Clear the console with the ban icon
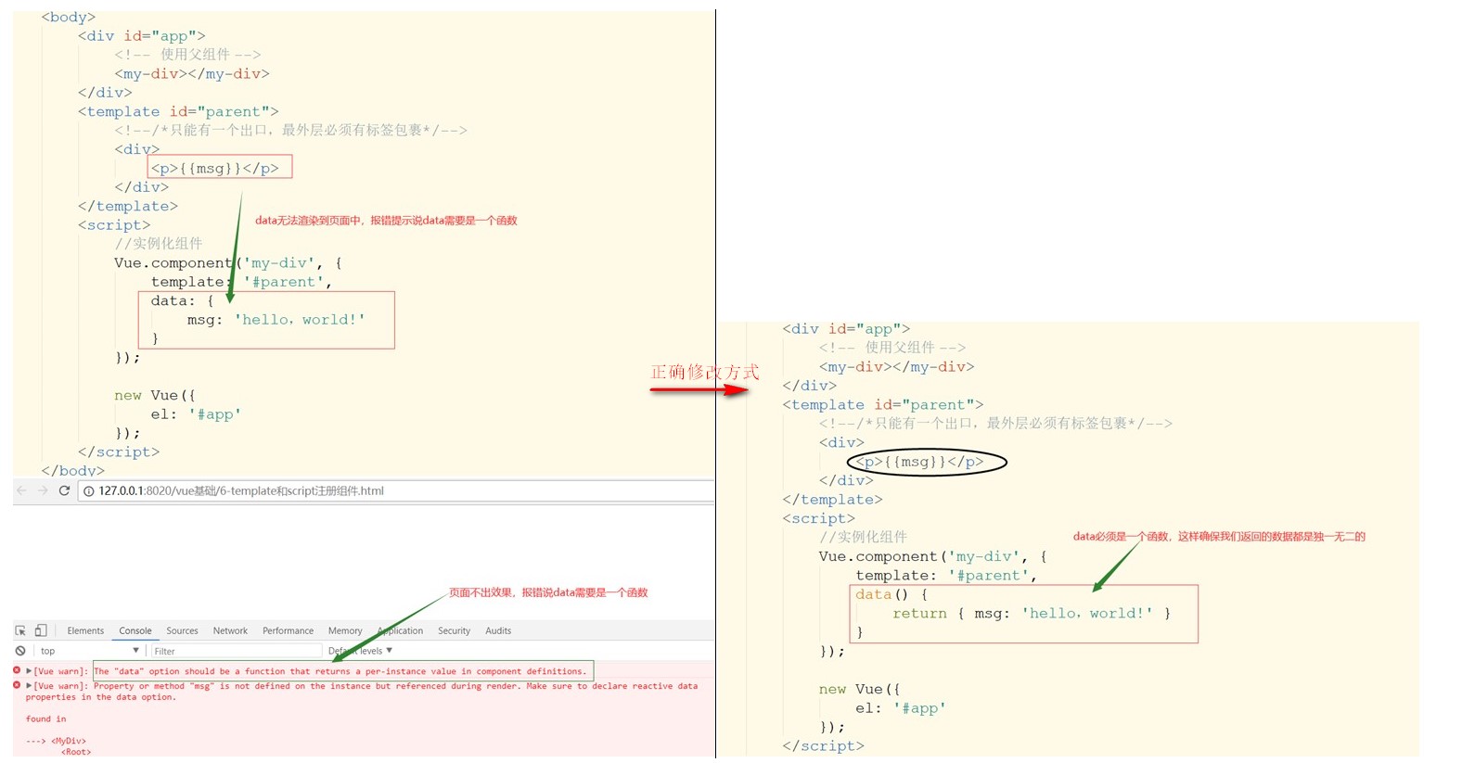The image size is (1475, 763). coord(20,651)
